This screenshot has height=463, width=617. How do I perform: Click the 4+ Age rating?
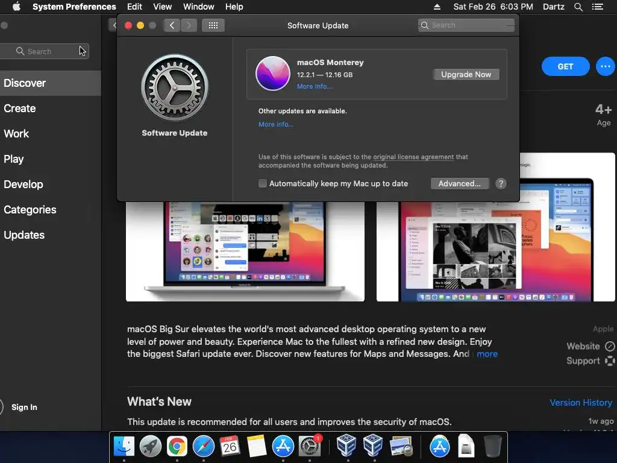click(603, 115)
